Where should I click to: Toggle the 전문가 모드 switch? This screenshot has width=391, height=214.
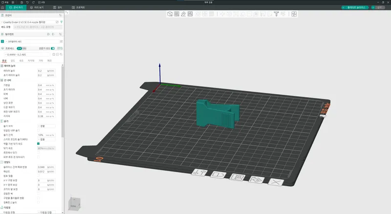(52, 48)
